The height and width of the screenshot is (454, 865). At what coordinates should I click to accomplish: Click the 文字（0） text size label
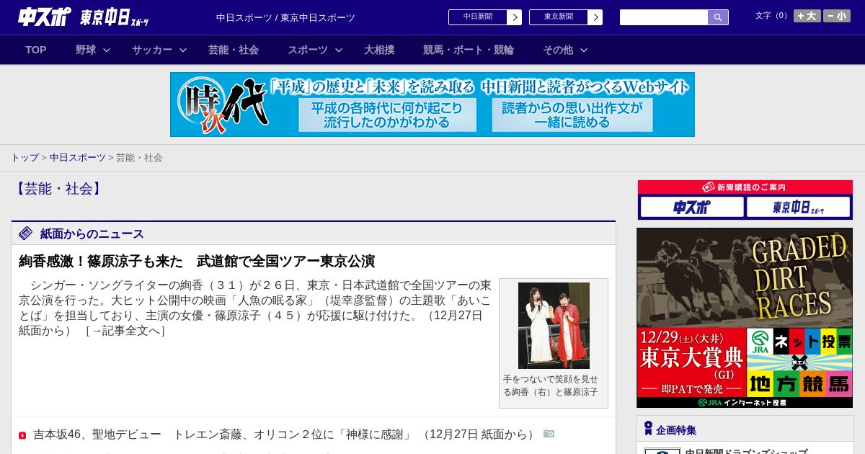pos(773,15)
